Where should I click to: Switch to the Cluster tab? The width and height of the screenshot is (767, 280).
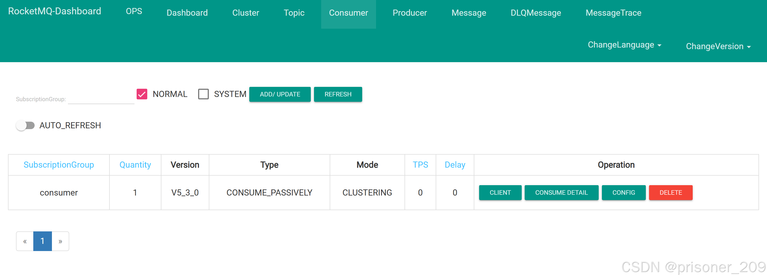coord(246,13)
